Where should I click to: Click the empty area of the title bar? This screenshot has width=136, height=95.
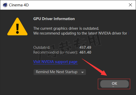[78, 5]
